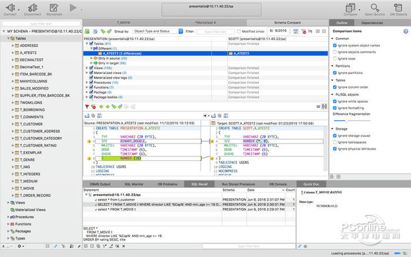Open the DB Objects panel icon
The height and width of the screenshot is (257, 411).
pyautogui.click(x=398, y=8)
